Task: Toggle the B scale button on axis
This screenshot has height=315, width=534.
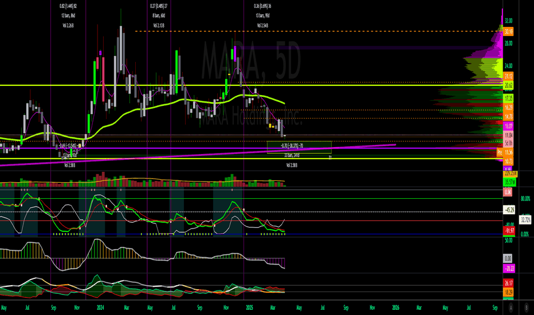Action: pyautogui.click(x=527, y=308)
